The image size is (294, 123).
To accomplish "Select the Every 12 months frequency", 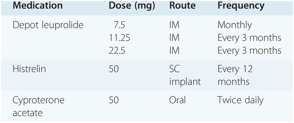I will (x=235, y=75).
